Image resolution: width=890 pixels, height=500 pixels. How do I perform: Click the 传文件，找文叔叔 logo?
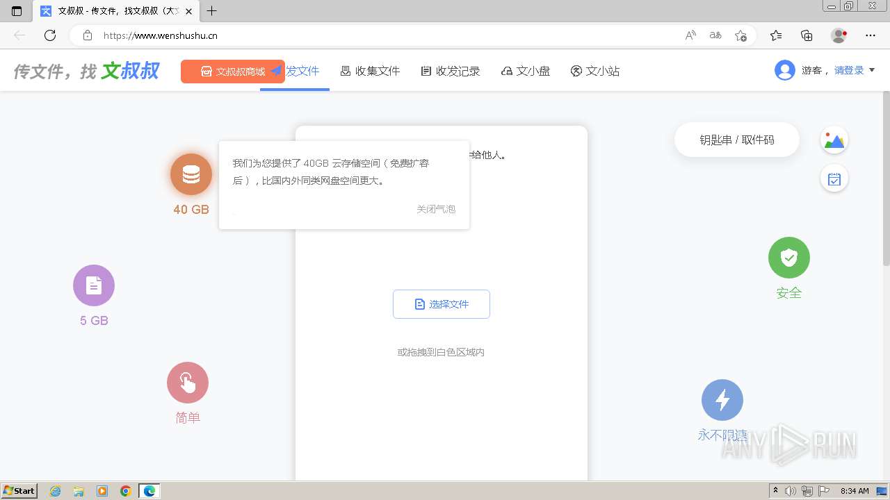(x=87, y=71)
